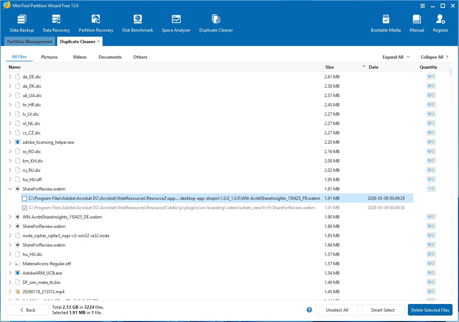Uncheck the whats_new fr-fr ShareForReview.webm file
The height and width of the screenshot is (322, 459).
coord(24,207)
